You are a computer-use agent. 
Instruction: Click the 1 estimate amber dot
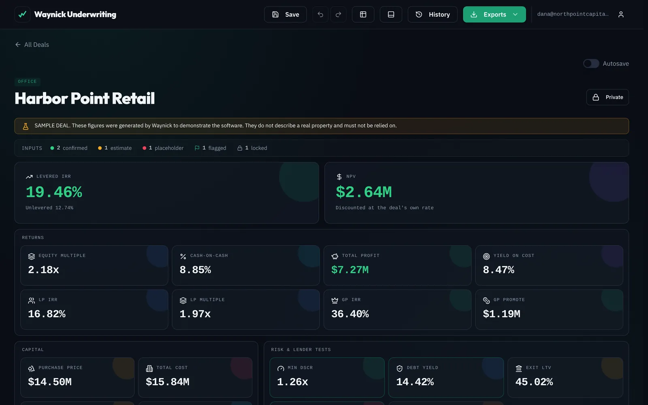[x=100, y=148]
